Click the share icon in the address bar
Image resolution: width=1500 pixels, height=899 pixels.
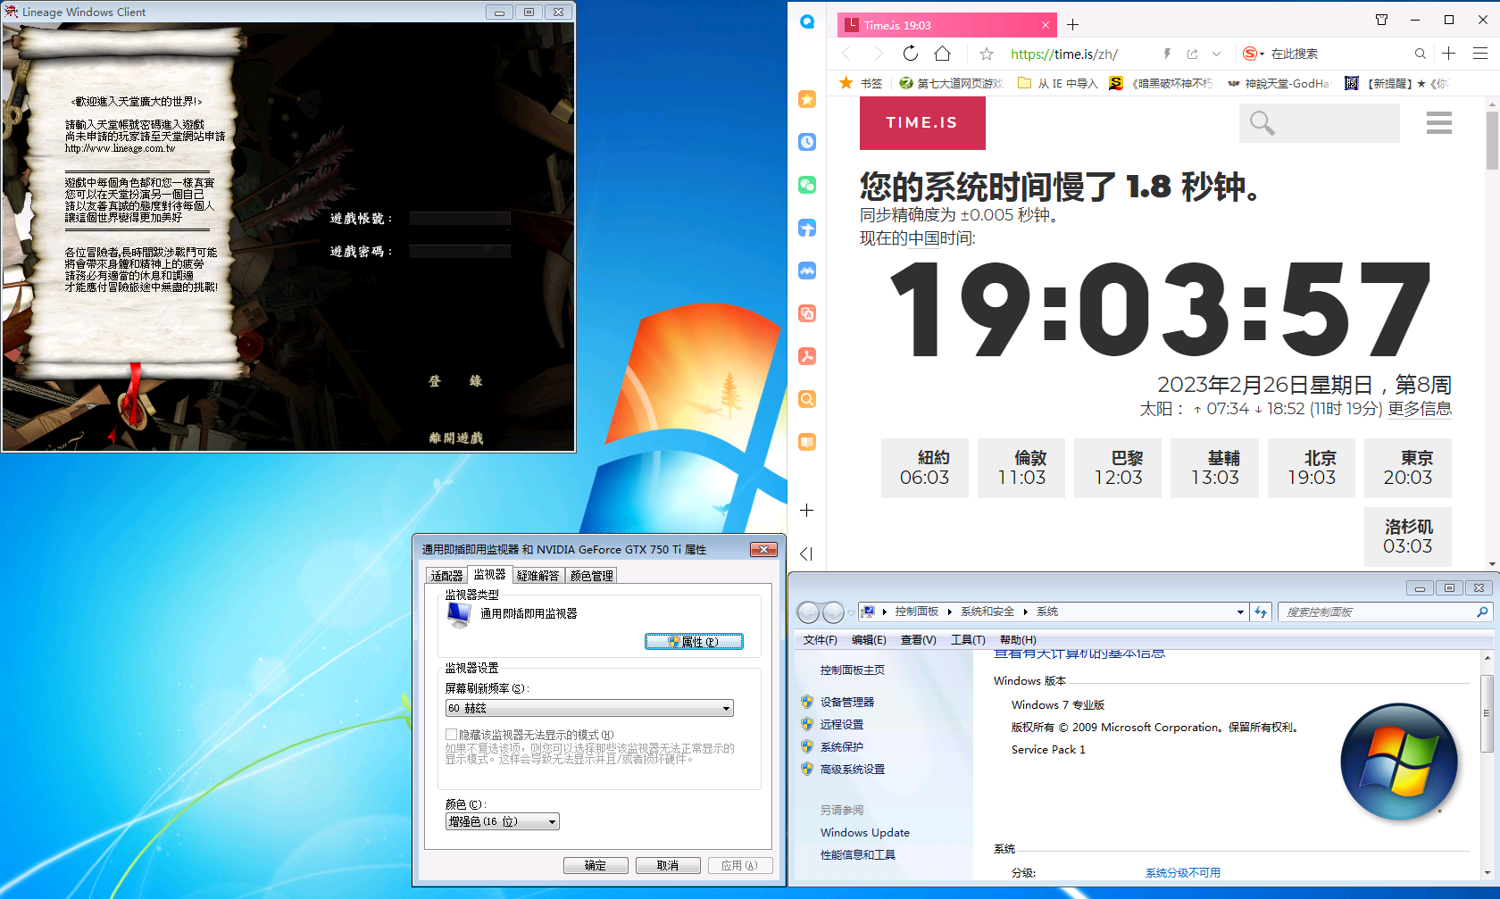(x=1192, y=54)
